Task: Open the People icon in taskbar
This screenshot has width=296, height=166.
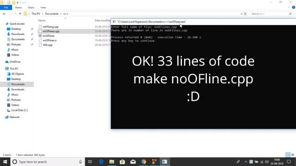Action: [x=239, y=162]
